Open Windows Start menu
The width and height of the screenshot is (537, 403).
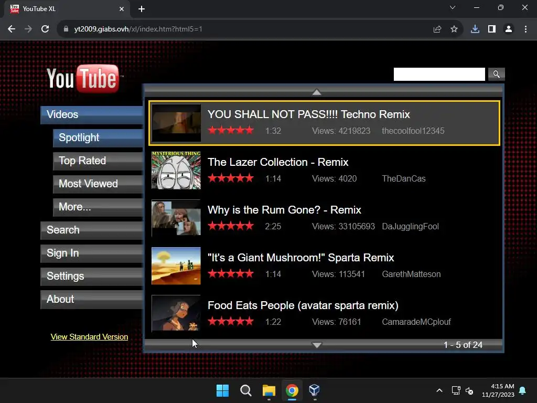[222, 390]
